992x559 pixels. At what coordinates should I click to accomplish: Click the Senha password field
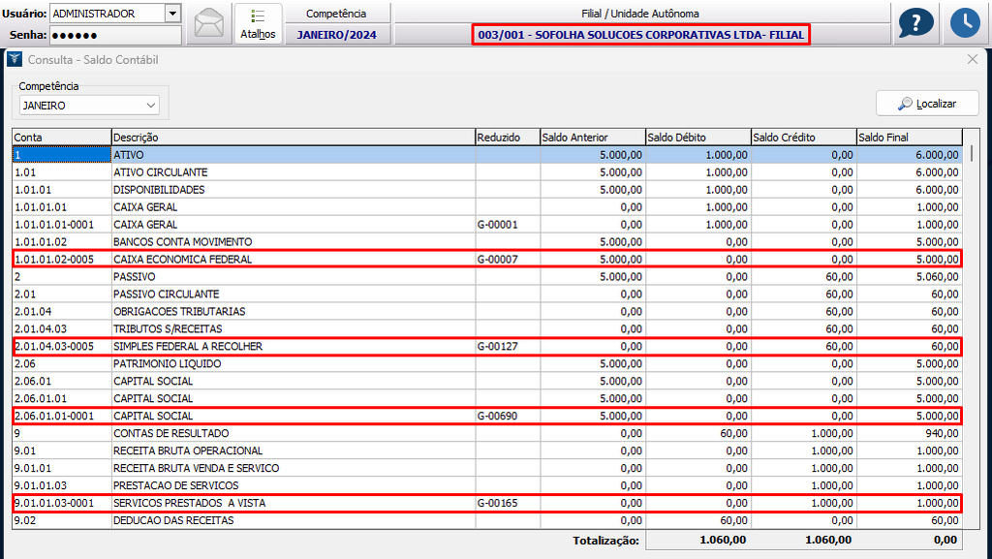[x=114, y=35]
